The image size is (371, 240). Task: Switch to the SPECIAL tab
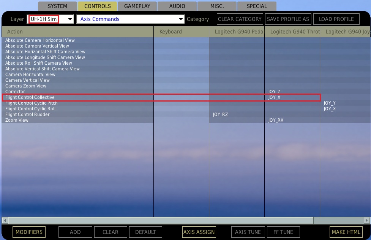tap(257, 6)
